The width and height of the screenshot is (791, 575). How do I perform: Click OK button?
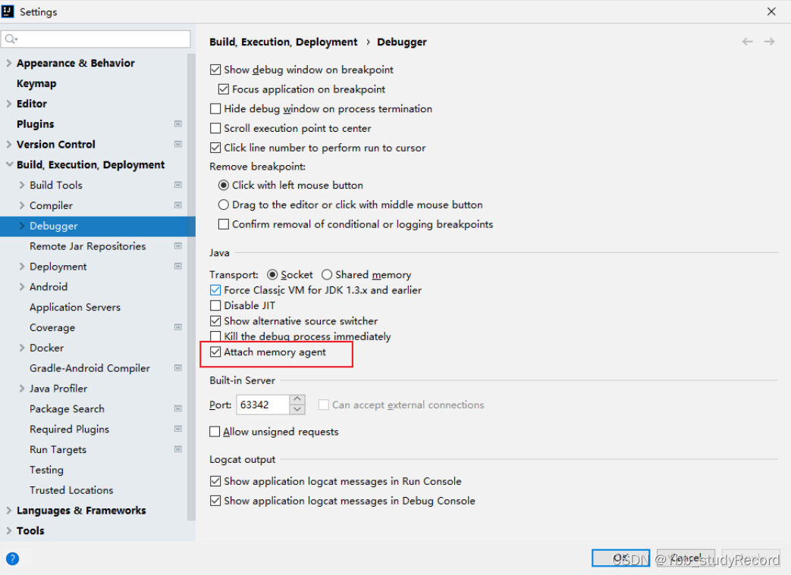tap(620, 558)
